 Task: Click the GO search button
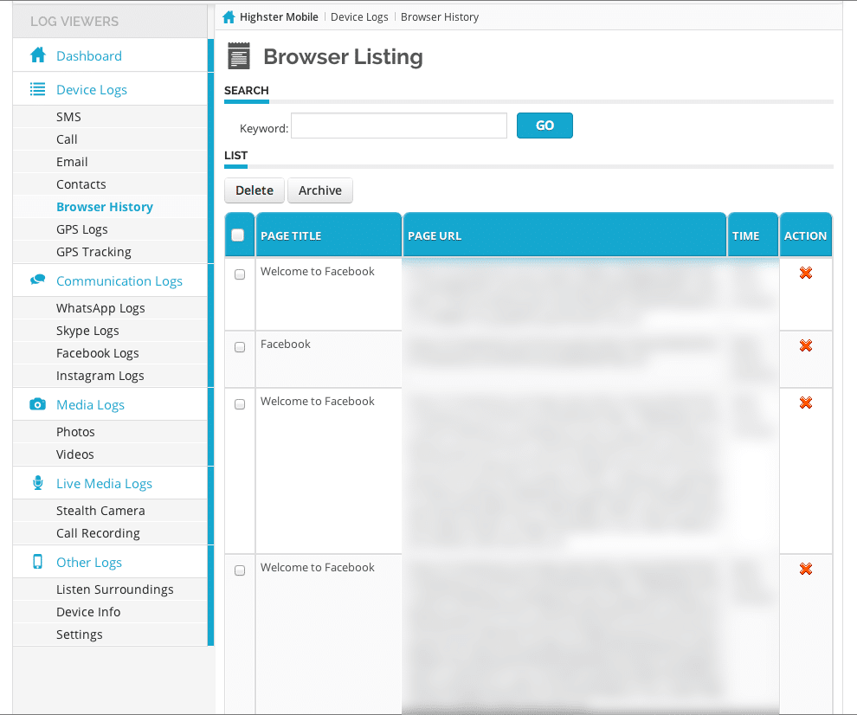[544, 126]
